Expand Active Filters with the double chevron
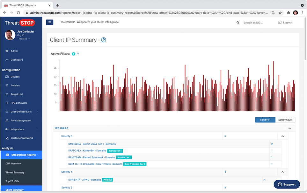The image size is (307, 193). 78,53
